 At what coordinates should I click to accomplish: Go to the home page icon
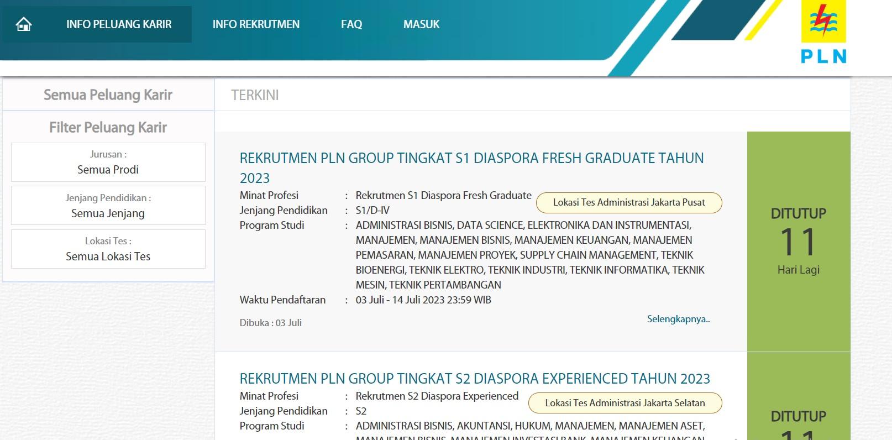pyautogui.click(x=24, y=24)
